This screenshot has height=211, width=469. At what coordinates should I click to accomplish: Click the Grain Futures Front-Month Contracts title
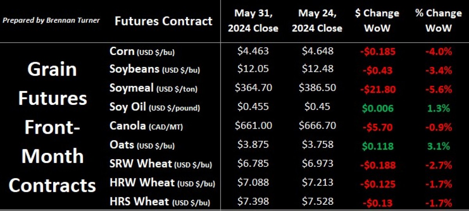tap(52, 127)
